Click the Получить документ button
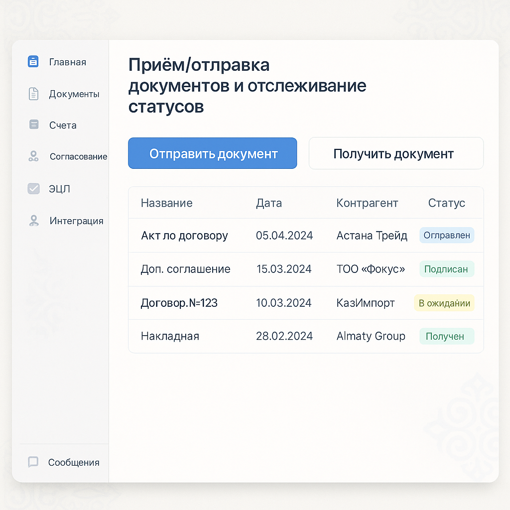 point(396,153)
